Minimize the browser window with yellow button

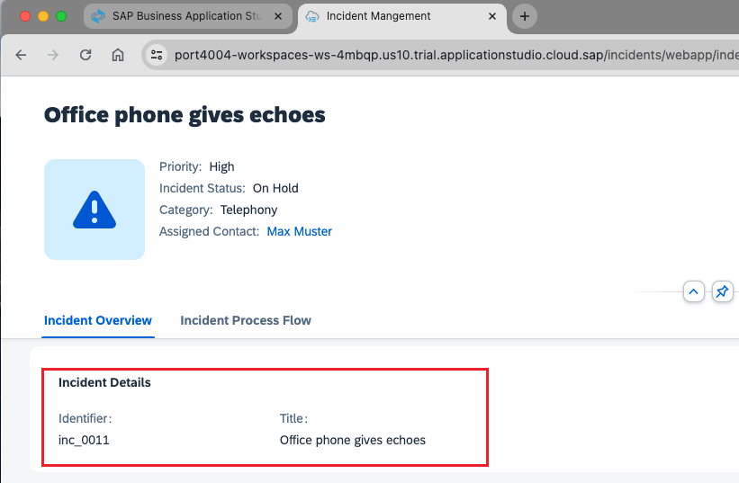(x=43, y=16)
